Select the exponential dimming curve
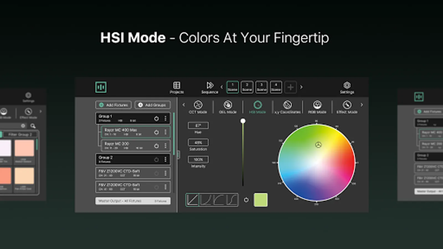This screenshot has width=443, height=249. [x=205, y=200]
